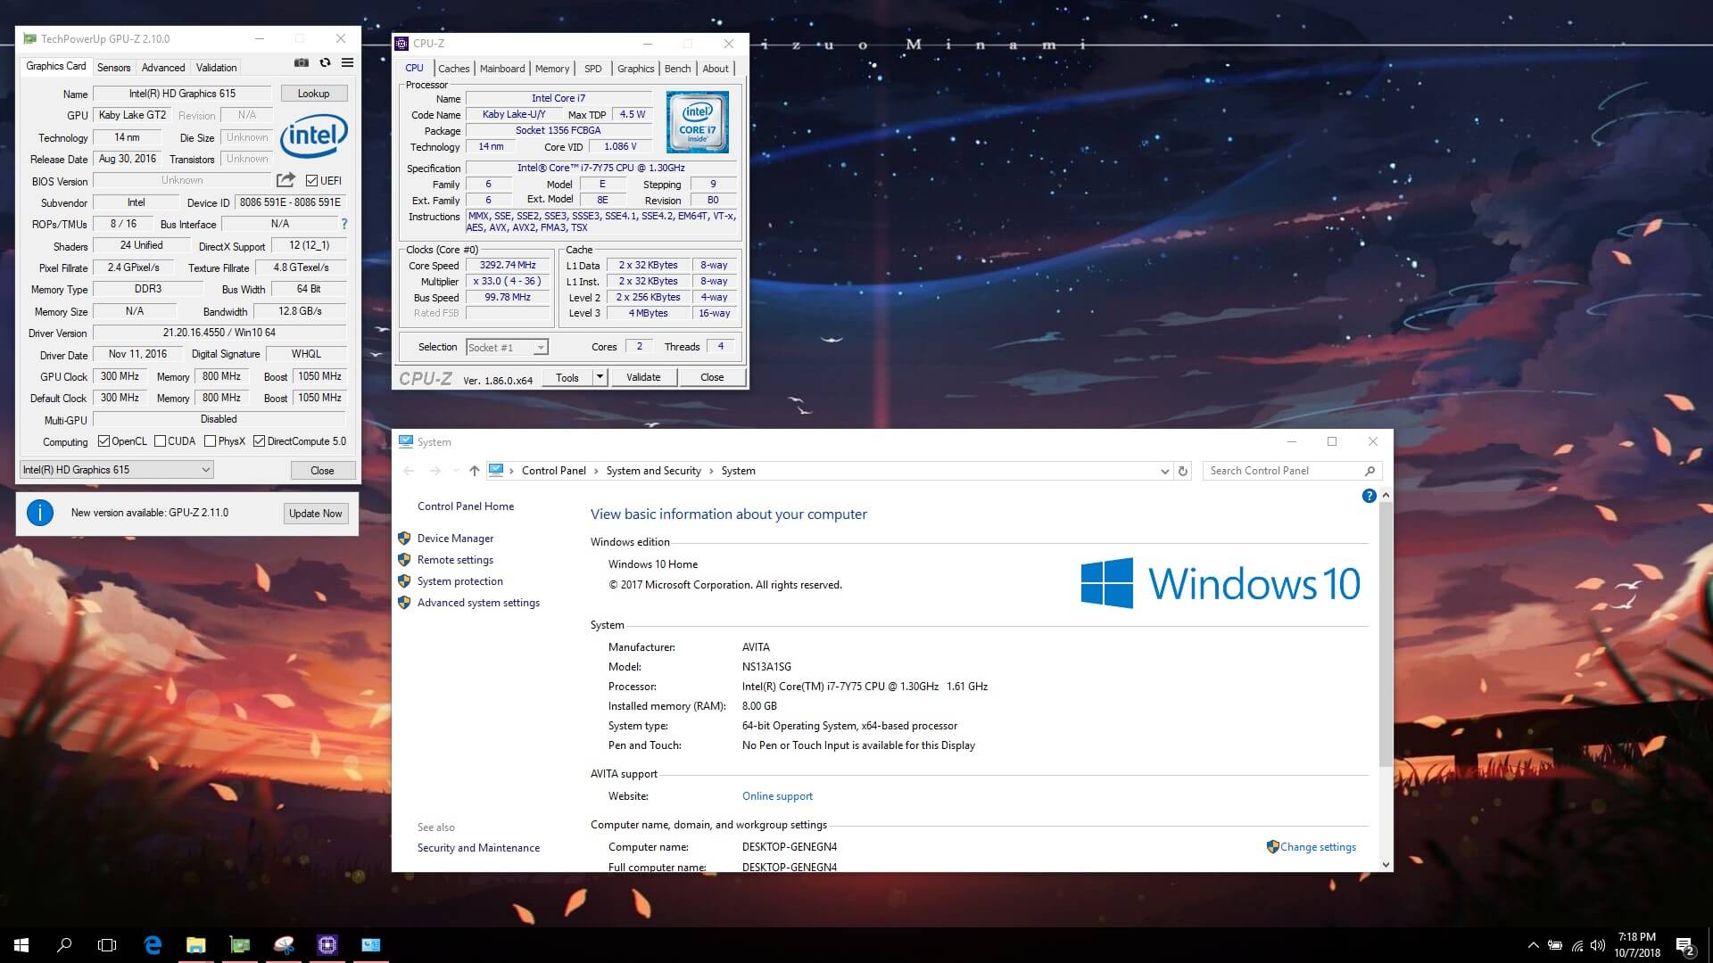The image size is (1713, 963).
Task: Open recent locations dropdown in System window
Action: pyautogui.click(x=456, y=471)
